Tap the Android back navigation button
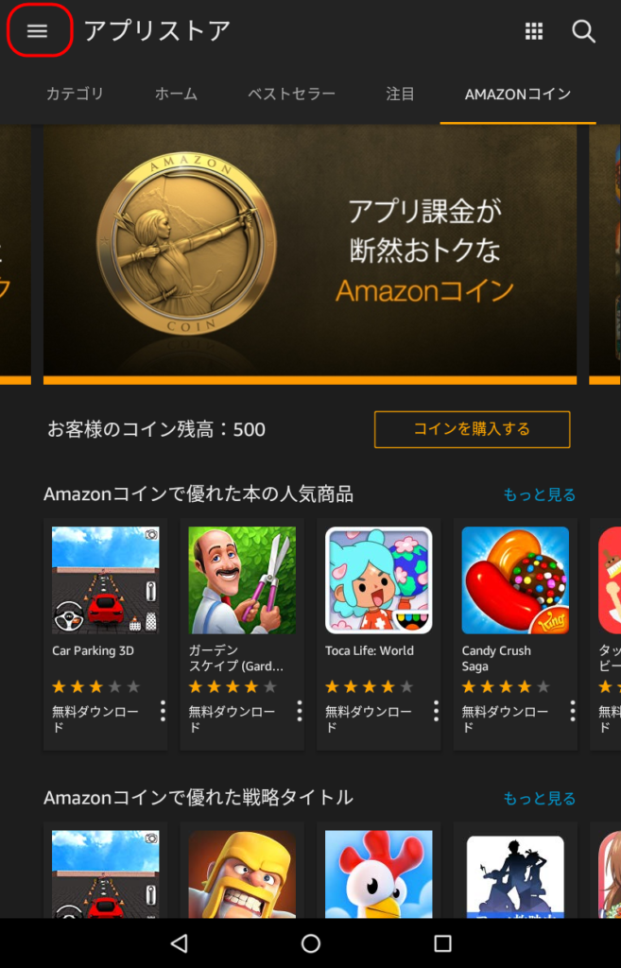 179,942
